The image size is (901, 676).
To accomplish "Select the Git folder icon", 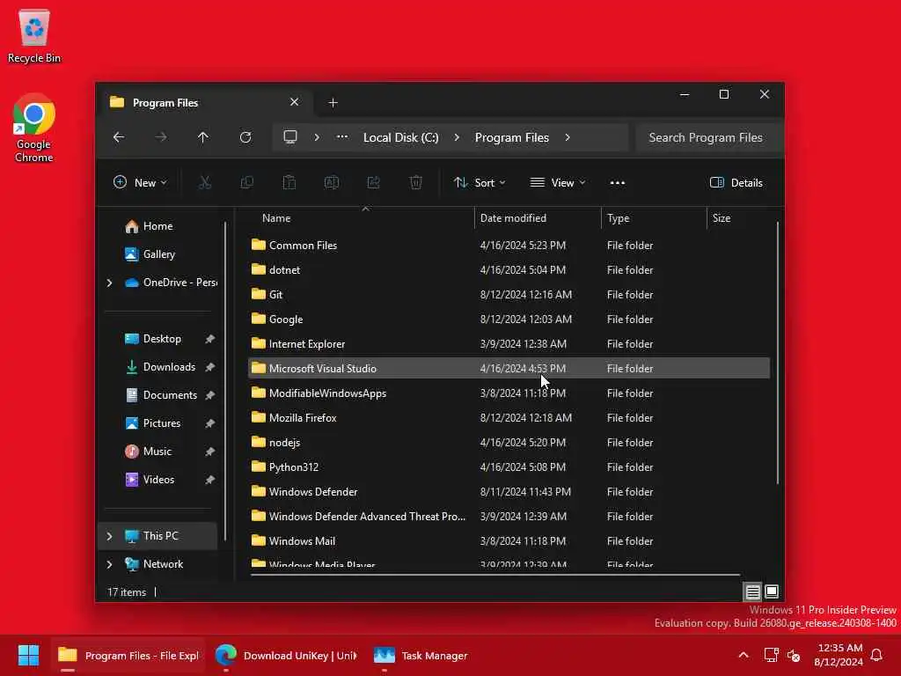I will point(259,294).
